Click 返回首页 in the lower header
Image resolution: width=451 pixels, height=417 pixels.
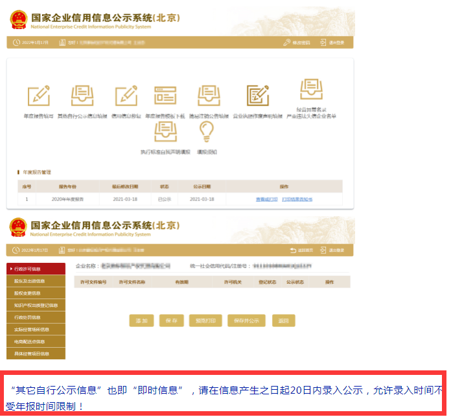pos(302,250)
